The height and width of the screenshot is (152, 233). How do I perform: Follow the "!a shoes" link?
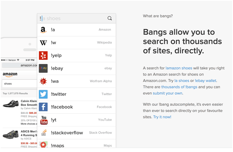click(x=182, y=81)
